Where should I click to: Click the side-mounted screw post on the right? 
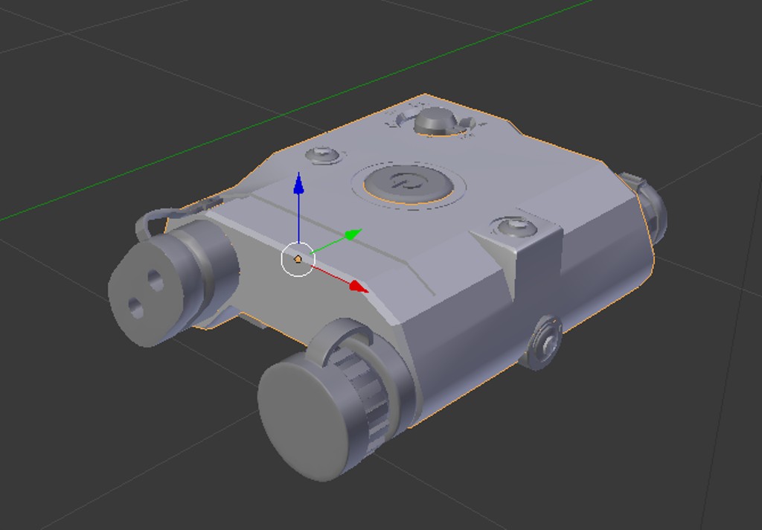click(544, 342)
